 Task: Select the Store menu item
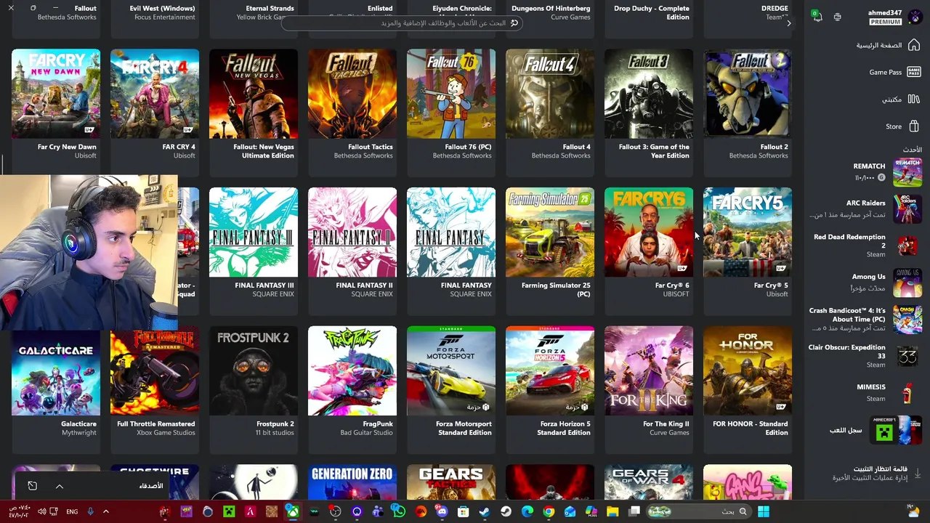coord(894,126)
